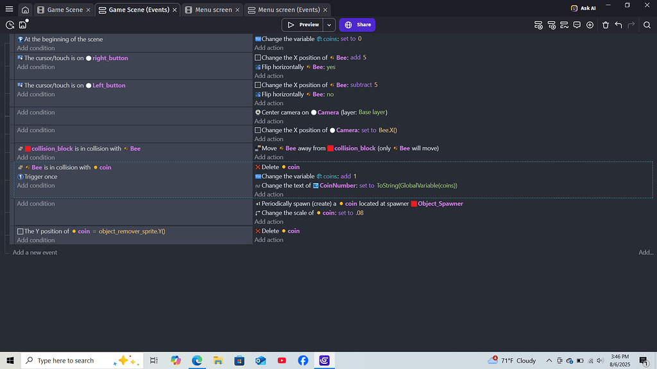Select the GDevelop icon on the taskbar
657x369 pixels.
click(x=324, y=361)
